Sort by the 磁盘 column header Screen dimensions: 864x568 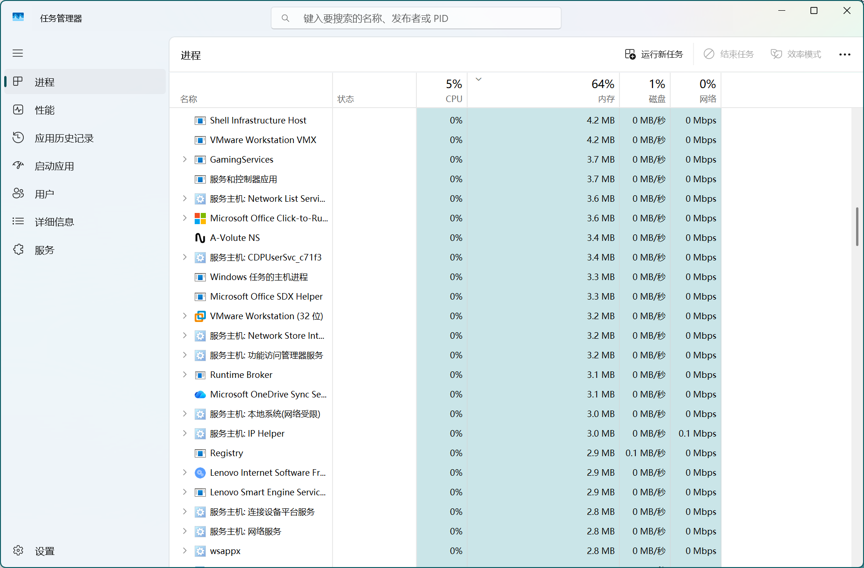click(645, 90)
